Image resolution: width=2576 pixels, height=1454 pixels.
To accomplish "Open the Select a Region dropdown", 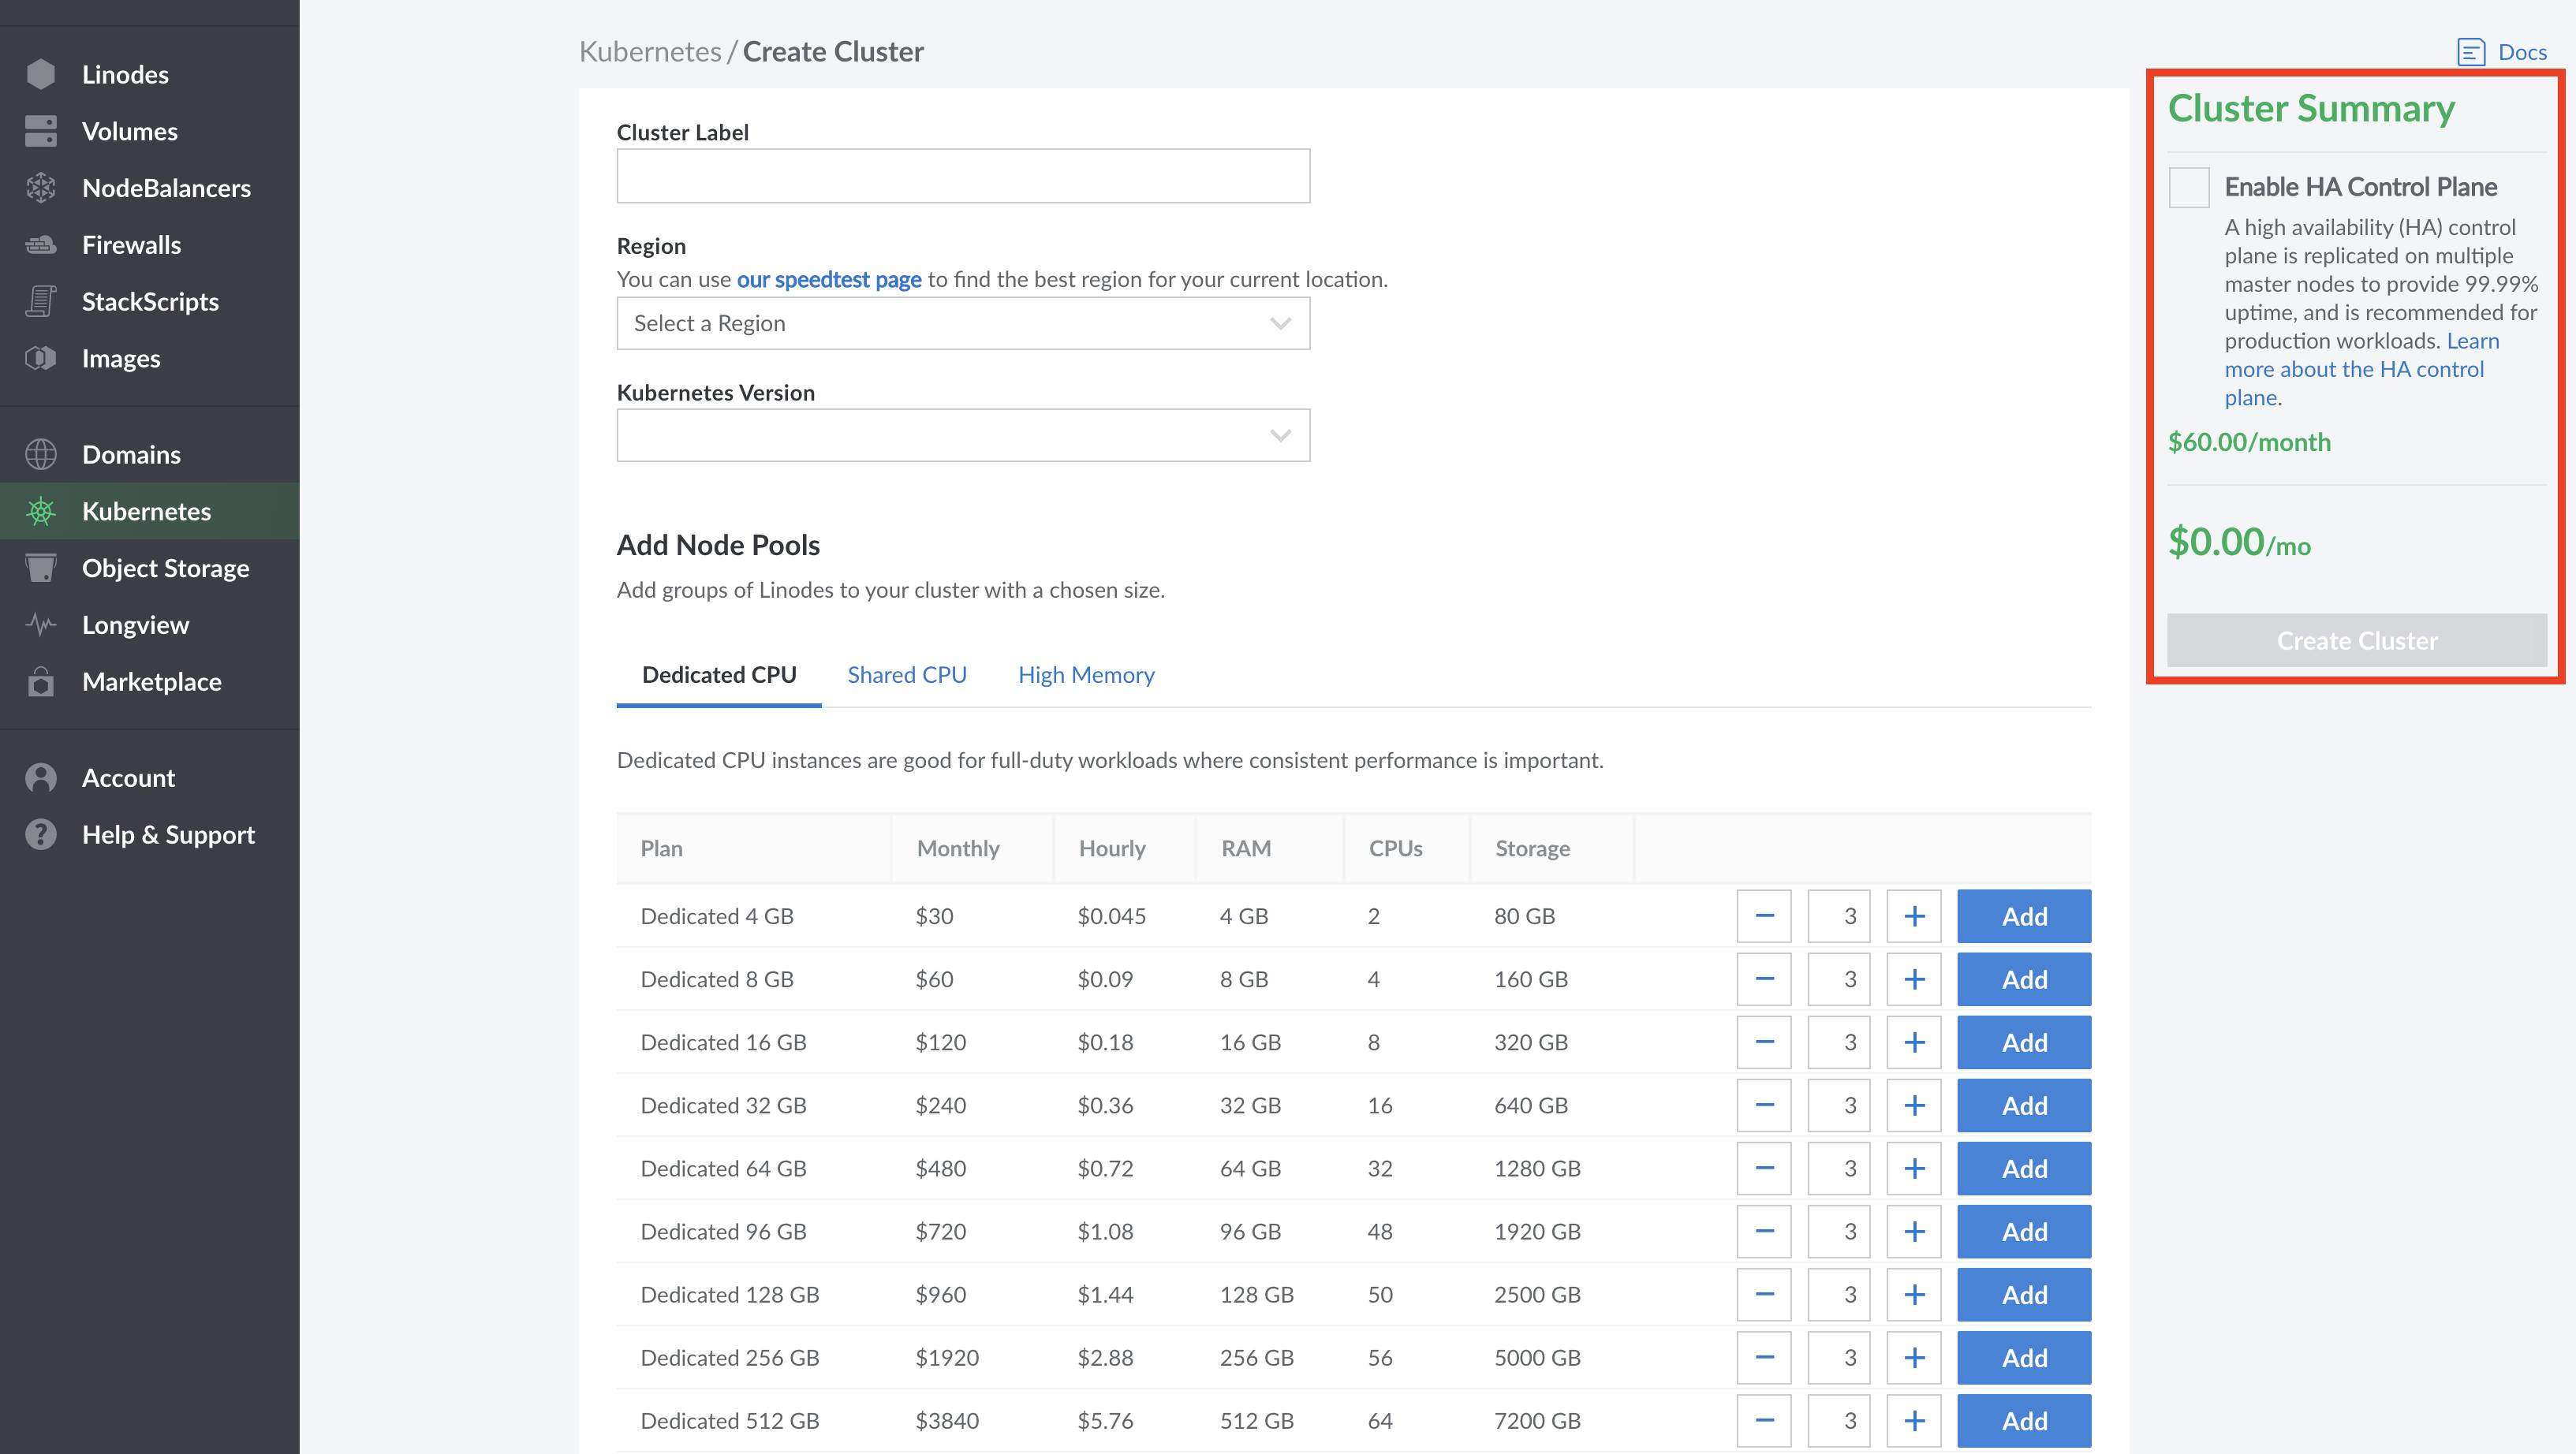I will pos(962,323).
